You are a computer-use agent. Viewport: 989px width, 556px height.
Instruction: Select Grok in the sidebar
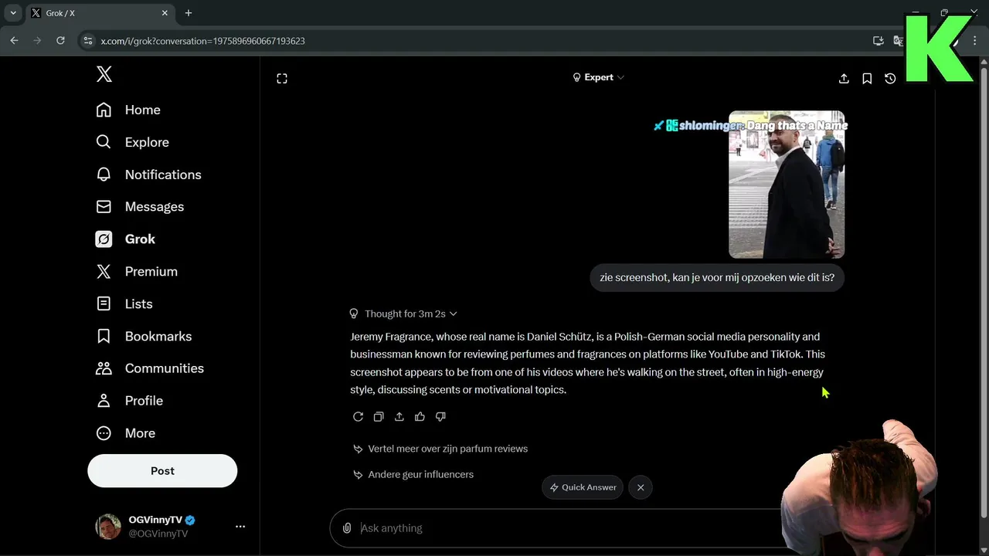[125, 239]
